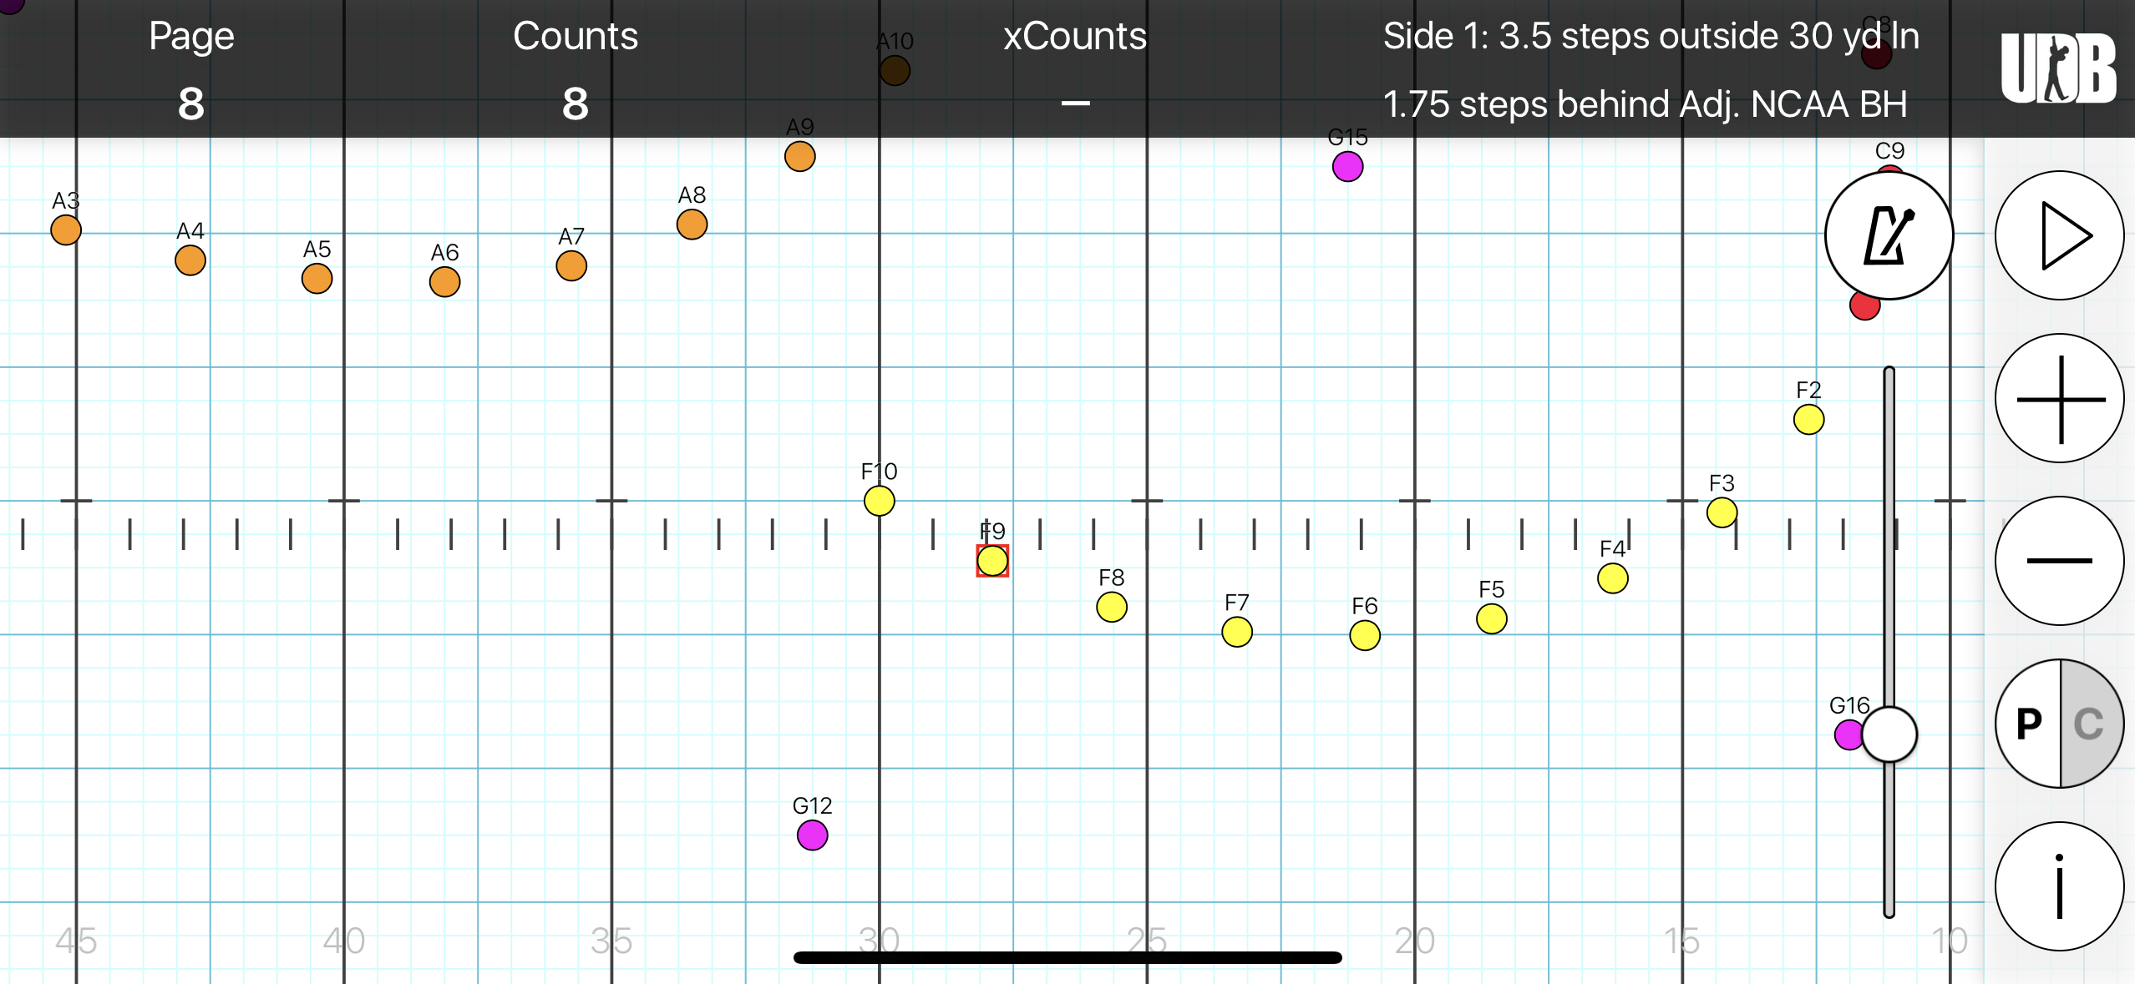Open the metronome tool
2135x984 pixels.
coord(1889,235)
